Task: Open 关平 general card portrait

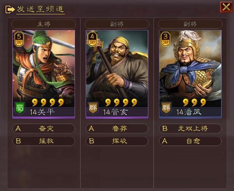Action: pyautogui.click(x=44, y=74)
